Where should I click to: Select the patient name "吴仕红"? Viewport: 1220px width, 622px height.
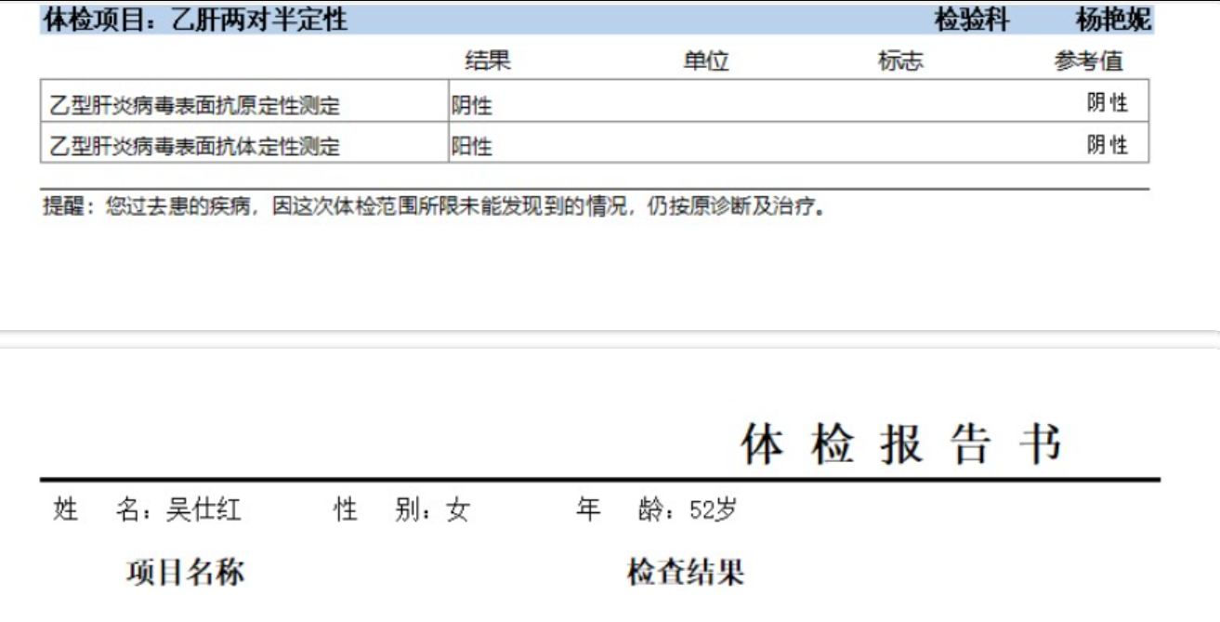pos(203,510)
